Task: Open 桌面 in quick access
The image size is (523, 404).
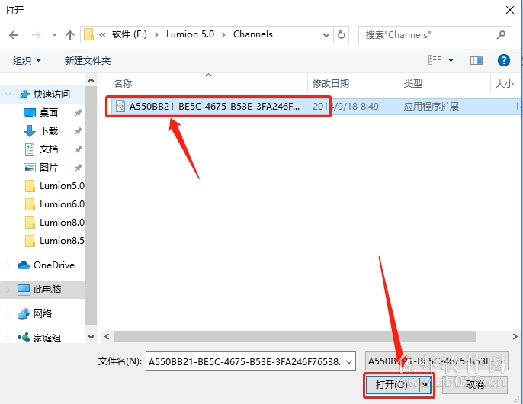Action: pos(49,112)
